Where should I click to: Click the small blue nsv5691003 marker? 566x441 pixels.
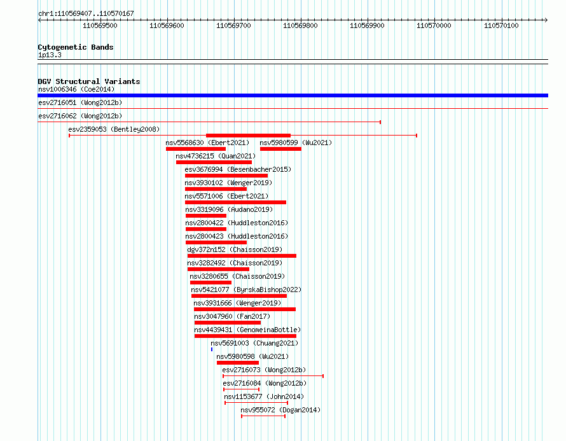click(212, 349)
